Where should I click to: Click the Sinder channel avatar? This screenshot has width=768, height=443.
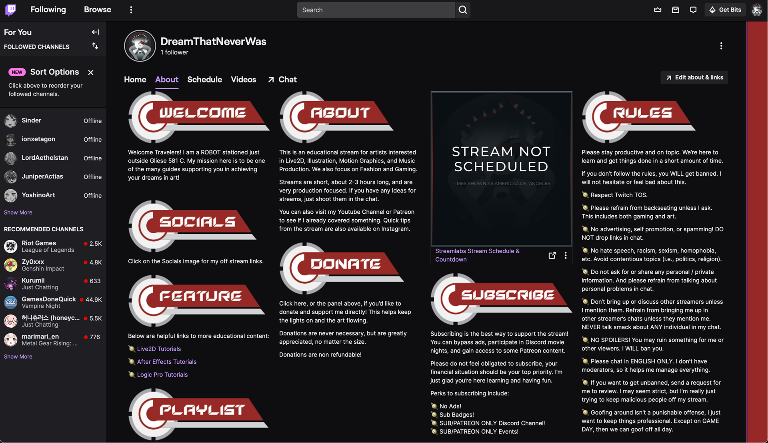coord(11,120)
